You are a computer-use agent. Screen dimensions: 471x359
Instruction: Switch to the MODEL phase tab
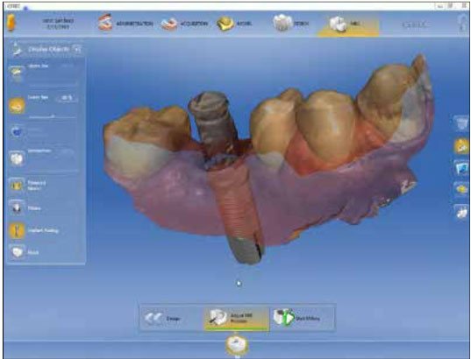pyautogui.click(x=234, y=24)
